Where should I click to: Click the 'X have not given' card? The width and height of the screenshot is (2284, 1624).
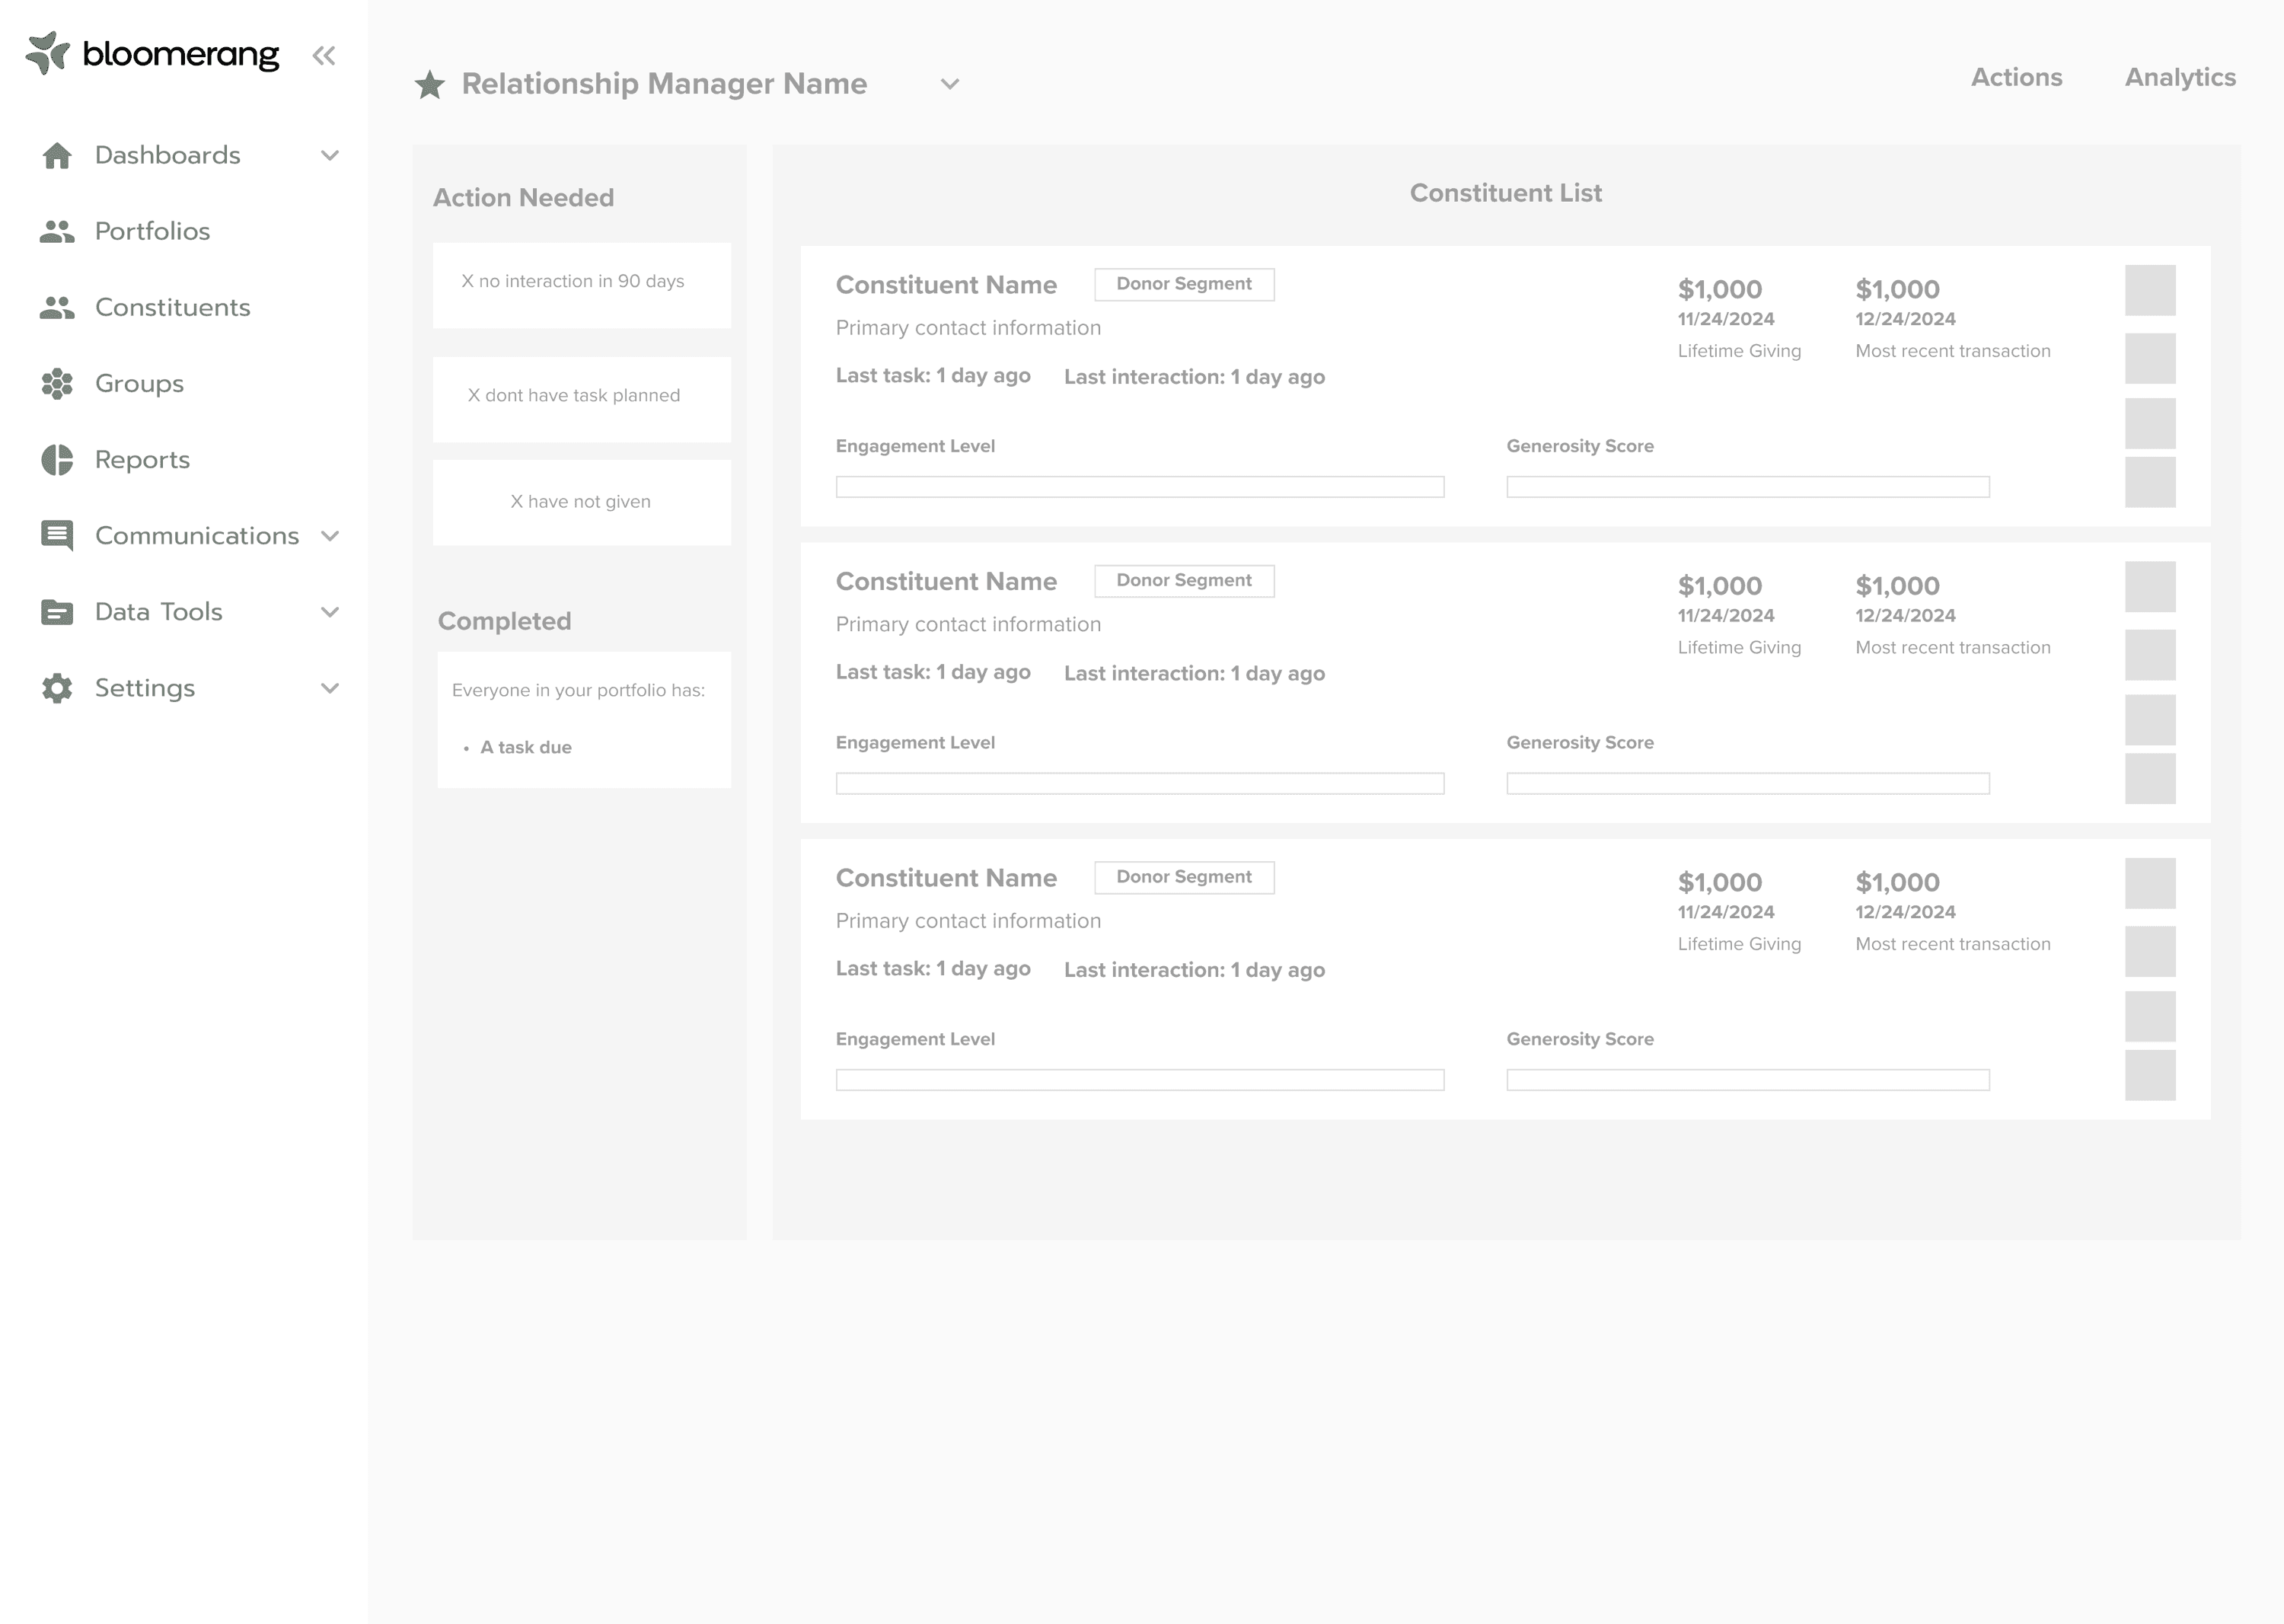[582, 502]
